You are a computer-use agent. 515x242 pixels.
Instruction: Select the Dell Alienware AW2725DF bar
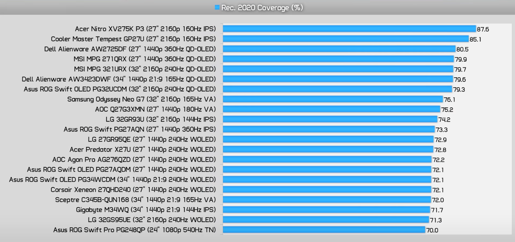(339, 49)
